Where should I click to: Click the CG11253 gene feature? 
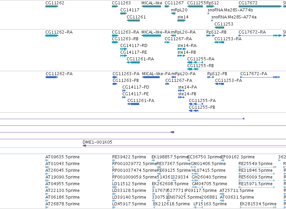point(219,28)
